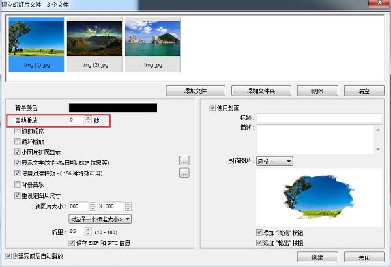
Task: Click the height field showing 600
Action: [x=115, y=206]
